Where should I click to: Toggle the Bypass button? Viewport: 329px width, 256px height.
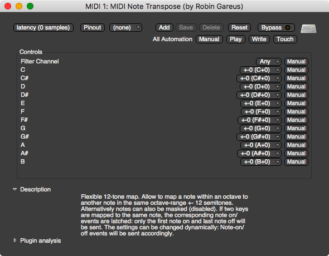click(x=276, y=28)
